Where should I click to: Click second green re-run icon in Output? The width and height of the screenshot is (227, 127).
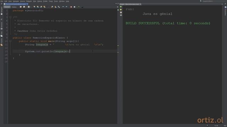(121, 10)
